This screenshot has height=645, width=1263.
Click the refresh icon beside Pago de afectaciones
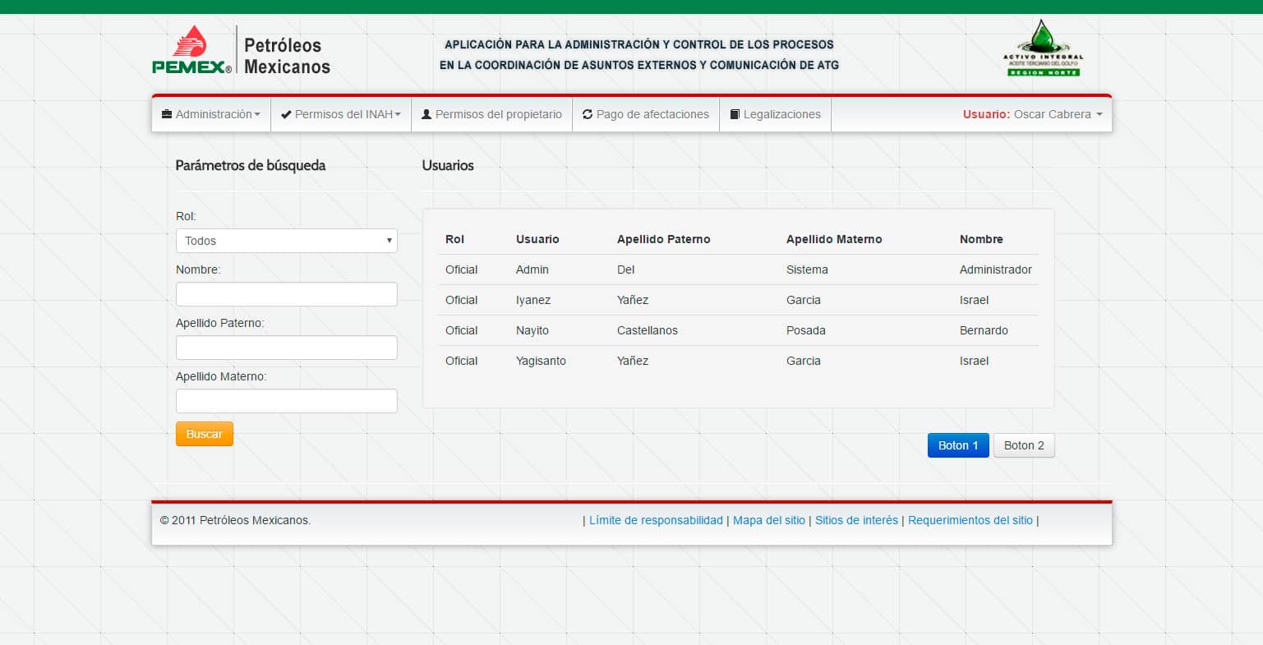coord(588,114)
